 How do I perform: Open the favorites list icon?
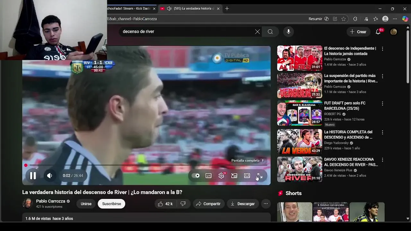pyautogui.click(x=376, y=19)
